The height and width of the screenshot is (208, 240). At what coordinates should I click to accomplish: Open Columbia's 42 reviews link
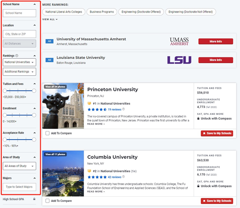[115, 177]
